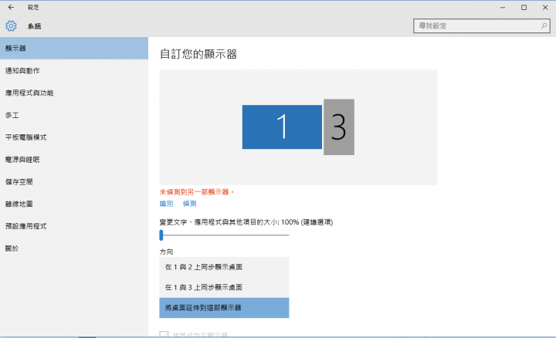Click the 未偵測到另一部顯示器 warning text
Image resolution: width=556 pixels, height=338 pixels.
click(x=196, y=192)
